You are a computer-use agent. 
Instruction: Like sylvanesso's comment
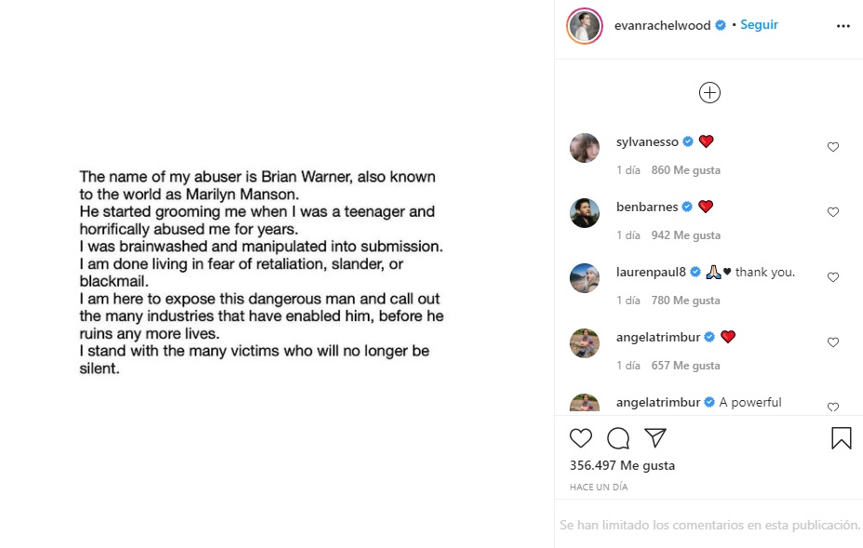coord(833,147)
